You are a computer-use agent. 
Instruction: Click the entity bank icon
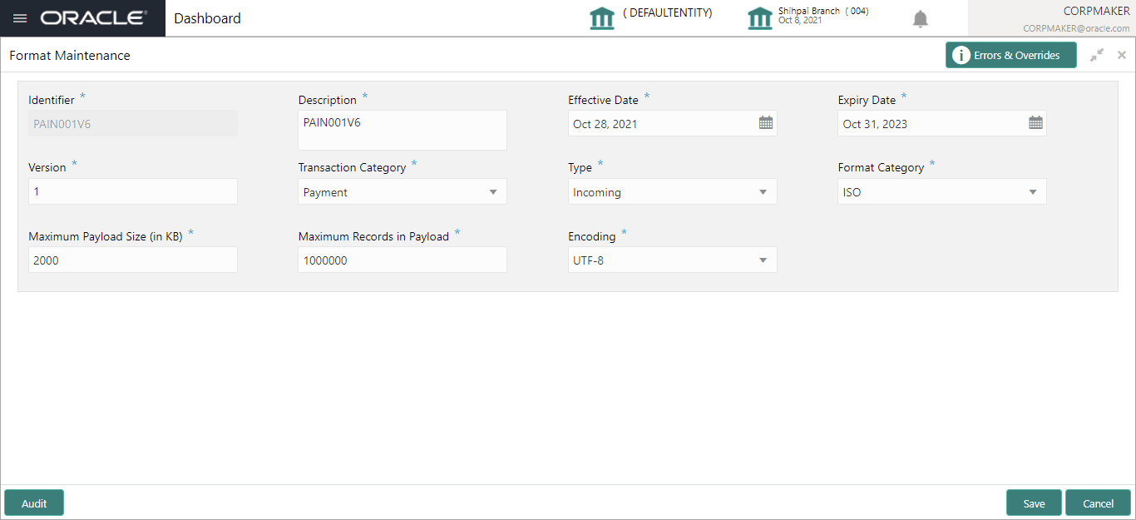[x=602, y=18]
